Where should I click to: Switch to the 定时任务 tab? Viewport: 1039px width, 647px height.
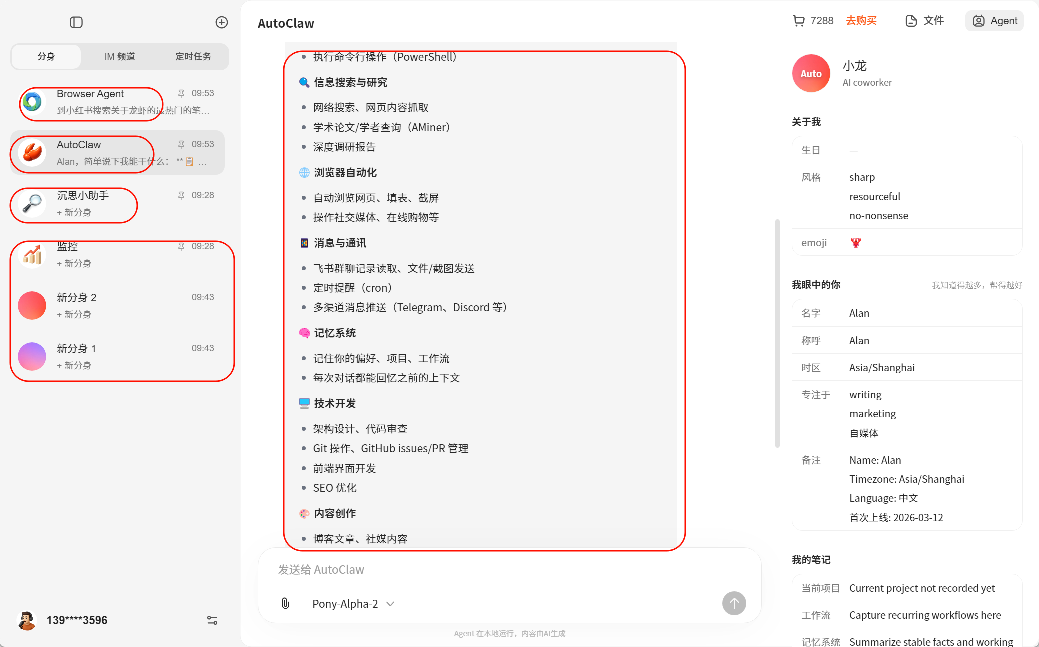(x=193, y=57)
